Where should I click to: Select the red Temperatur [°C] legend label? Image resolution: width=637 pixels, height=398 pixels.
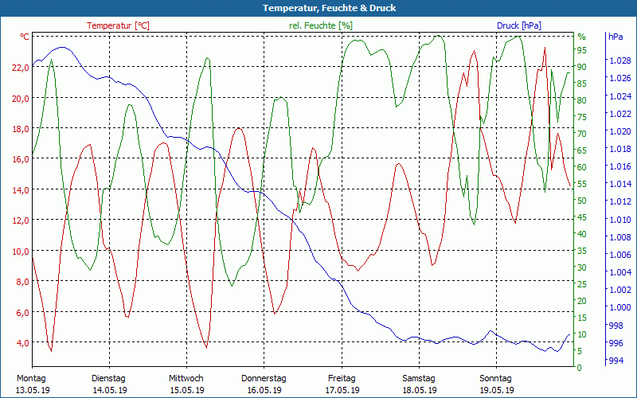118,25
